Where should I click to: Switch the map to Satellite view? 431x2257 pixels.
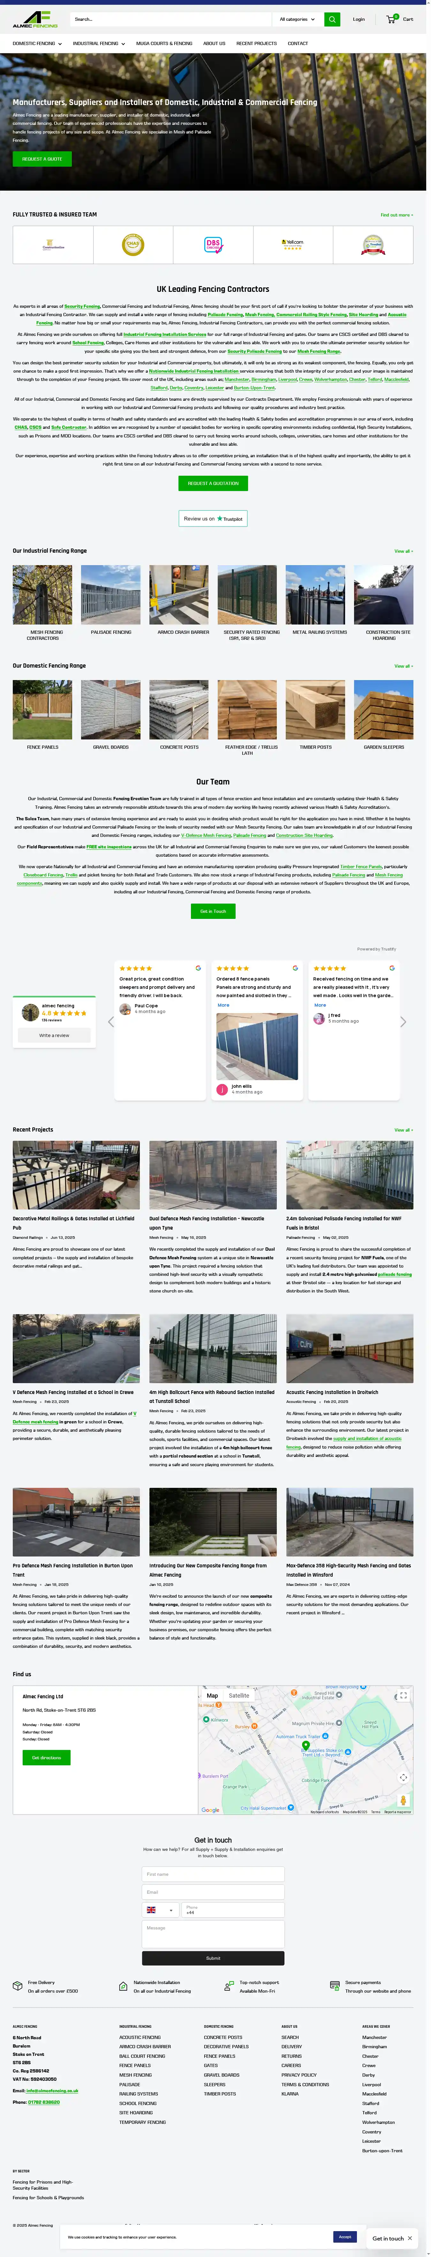(x=239, y=1695)
